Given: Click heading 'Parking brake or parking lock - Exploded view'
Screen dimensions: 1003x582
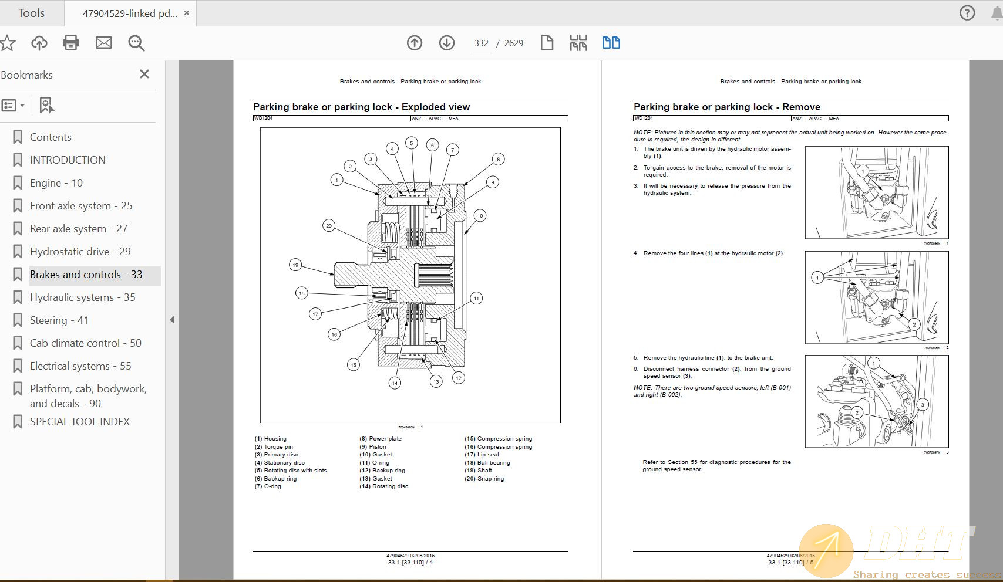Looking at the screenshot, I should [361, 107].
